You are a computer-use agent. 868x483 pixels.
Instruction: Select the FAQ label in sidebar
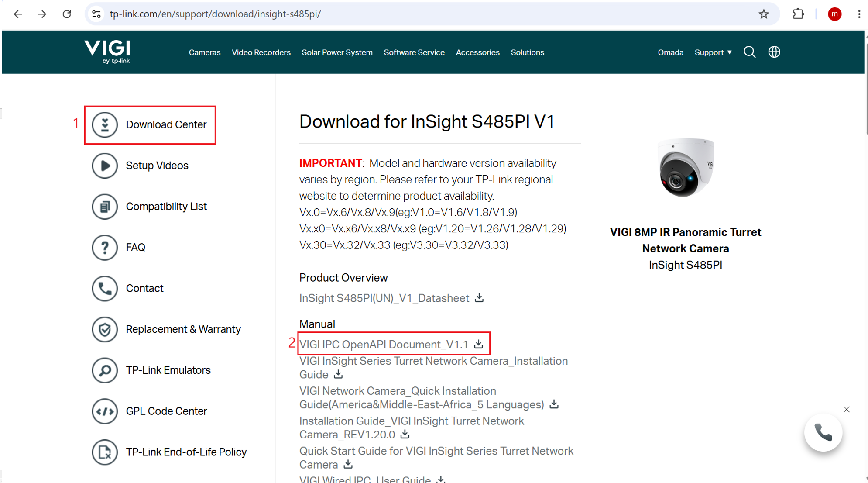(136, 248)
